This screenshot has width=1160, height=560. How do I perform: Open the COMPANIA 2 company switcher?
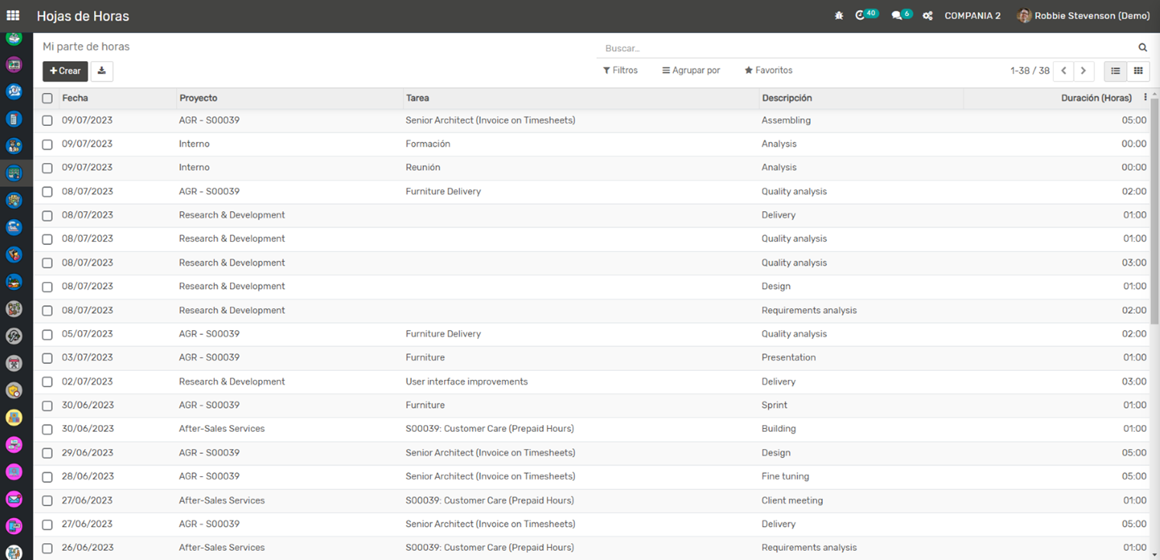pos(972,16)
